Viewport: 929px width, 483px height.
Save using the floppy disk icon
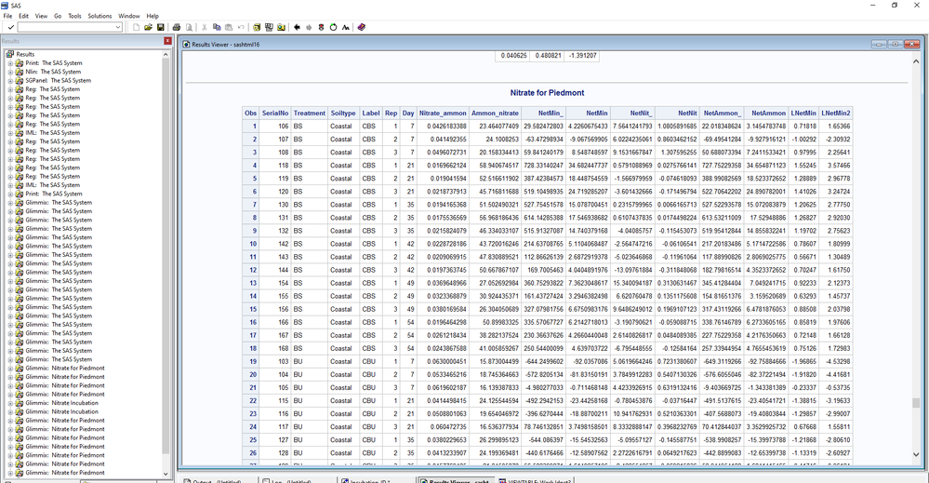click(x=160, y=28)
